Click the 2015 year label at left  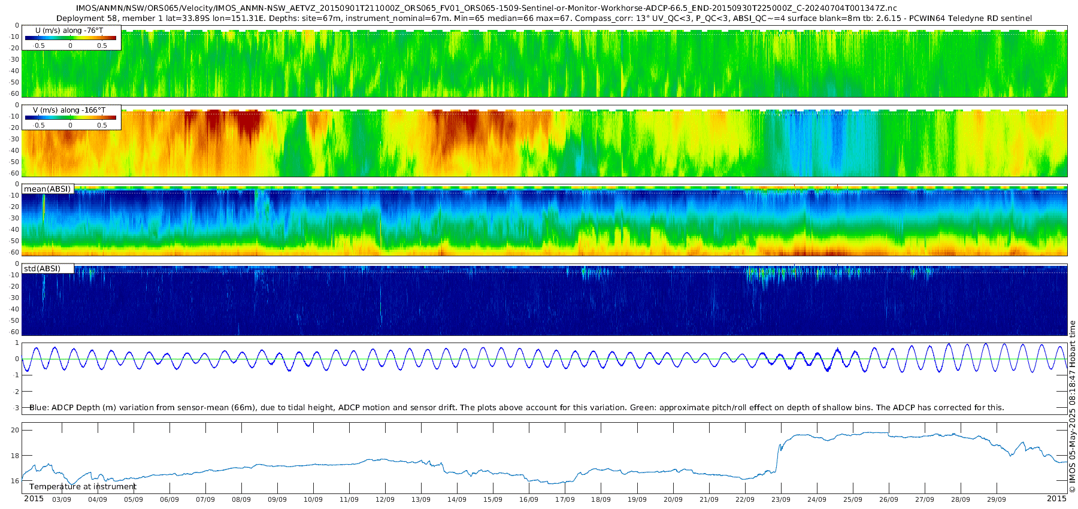[34, 498]
